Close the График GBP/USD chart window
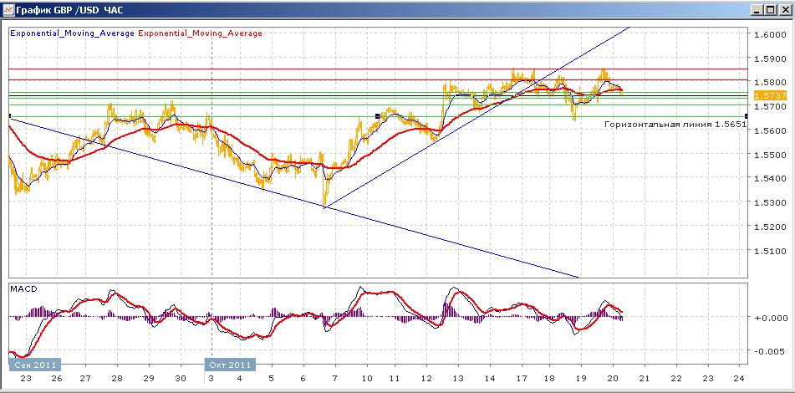This screenshot has width=795, height=393. pyautogui.click(x=785, y=10)
